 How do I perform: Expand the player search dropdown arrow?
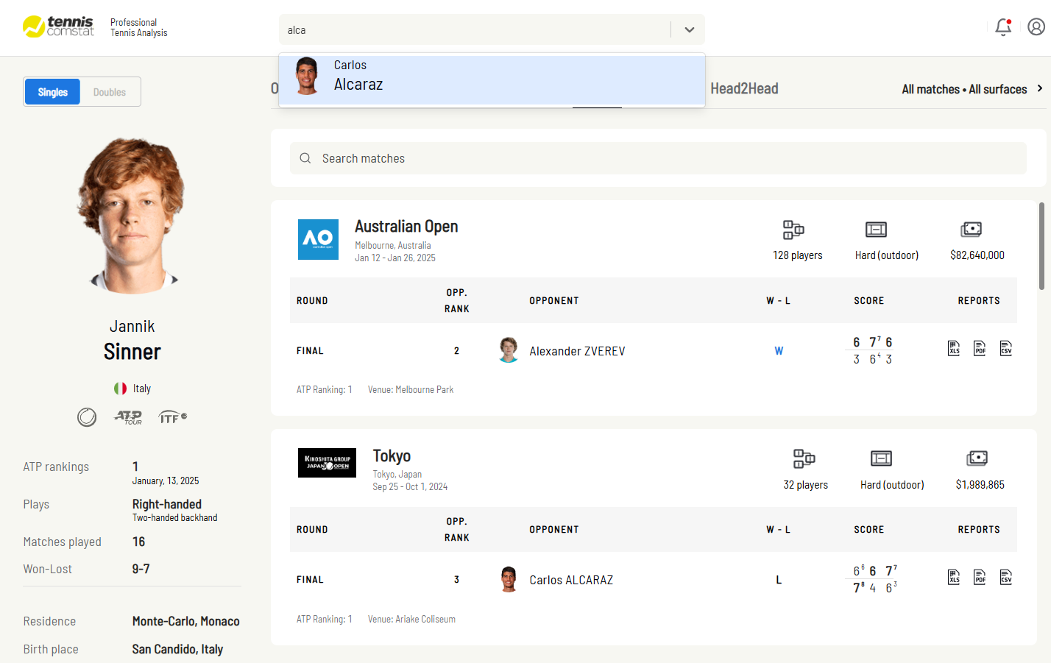pos(690,30)
